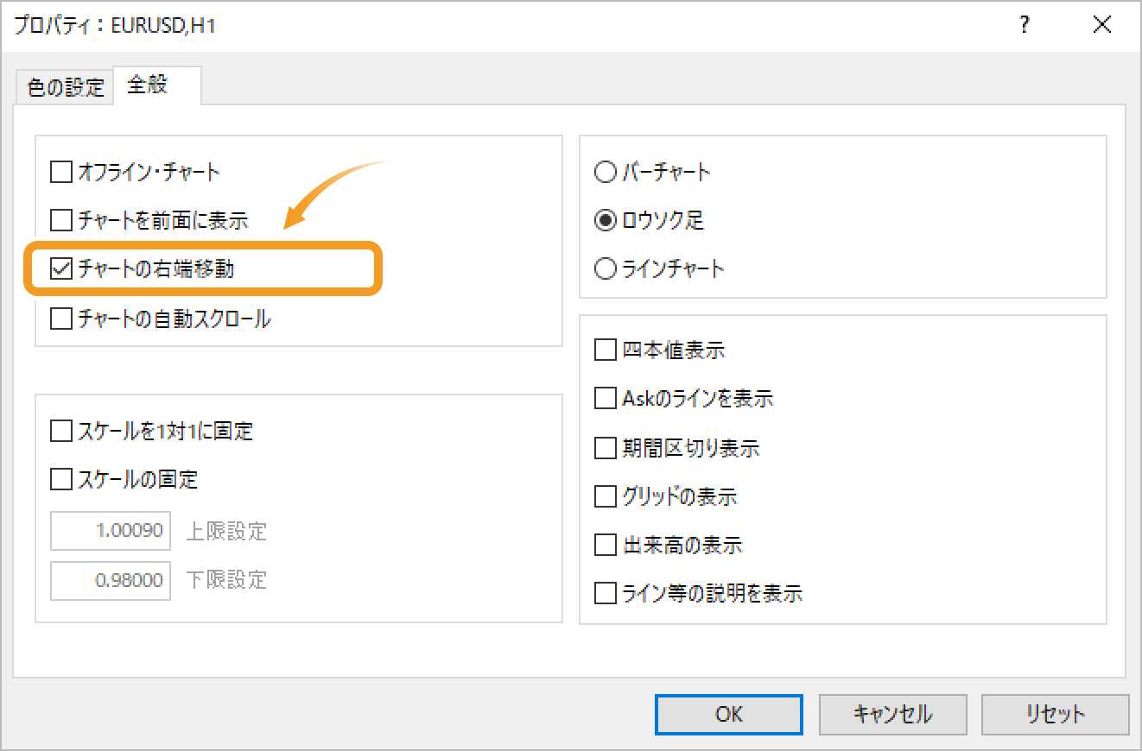The image size is (1142, 751).
Task: Check ライン等の説明を表示 option
Action: [x=606, y=594]
